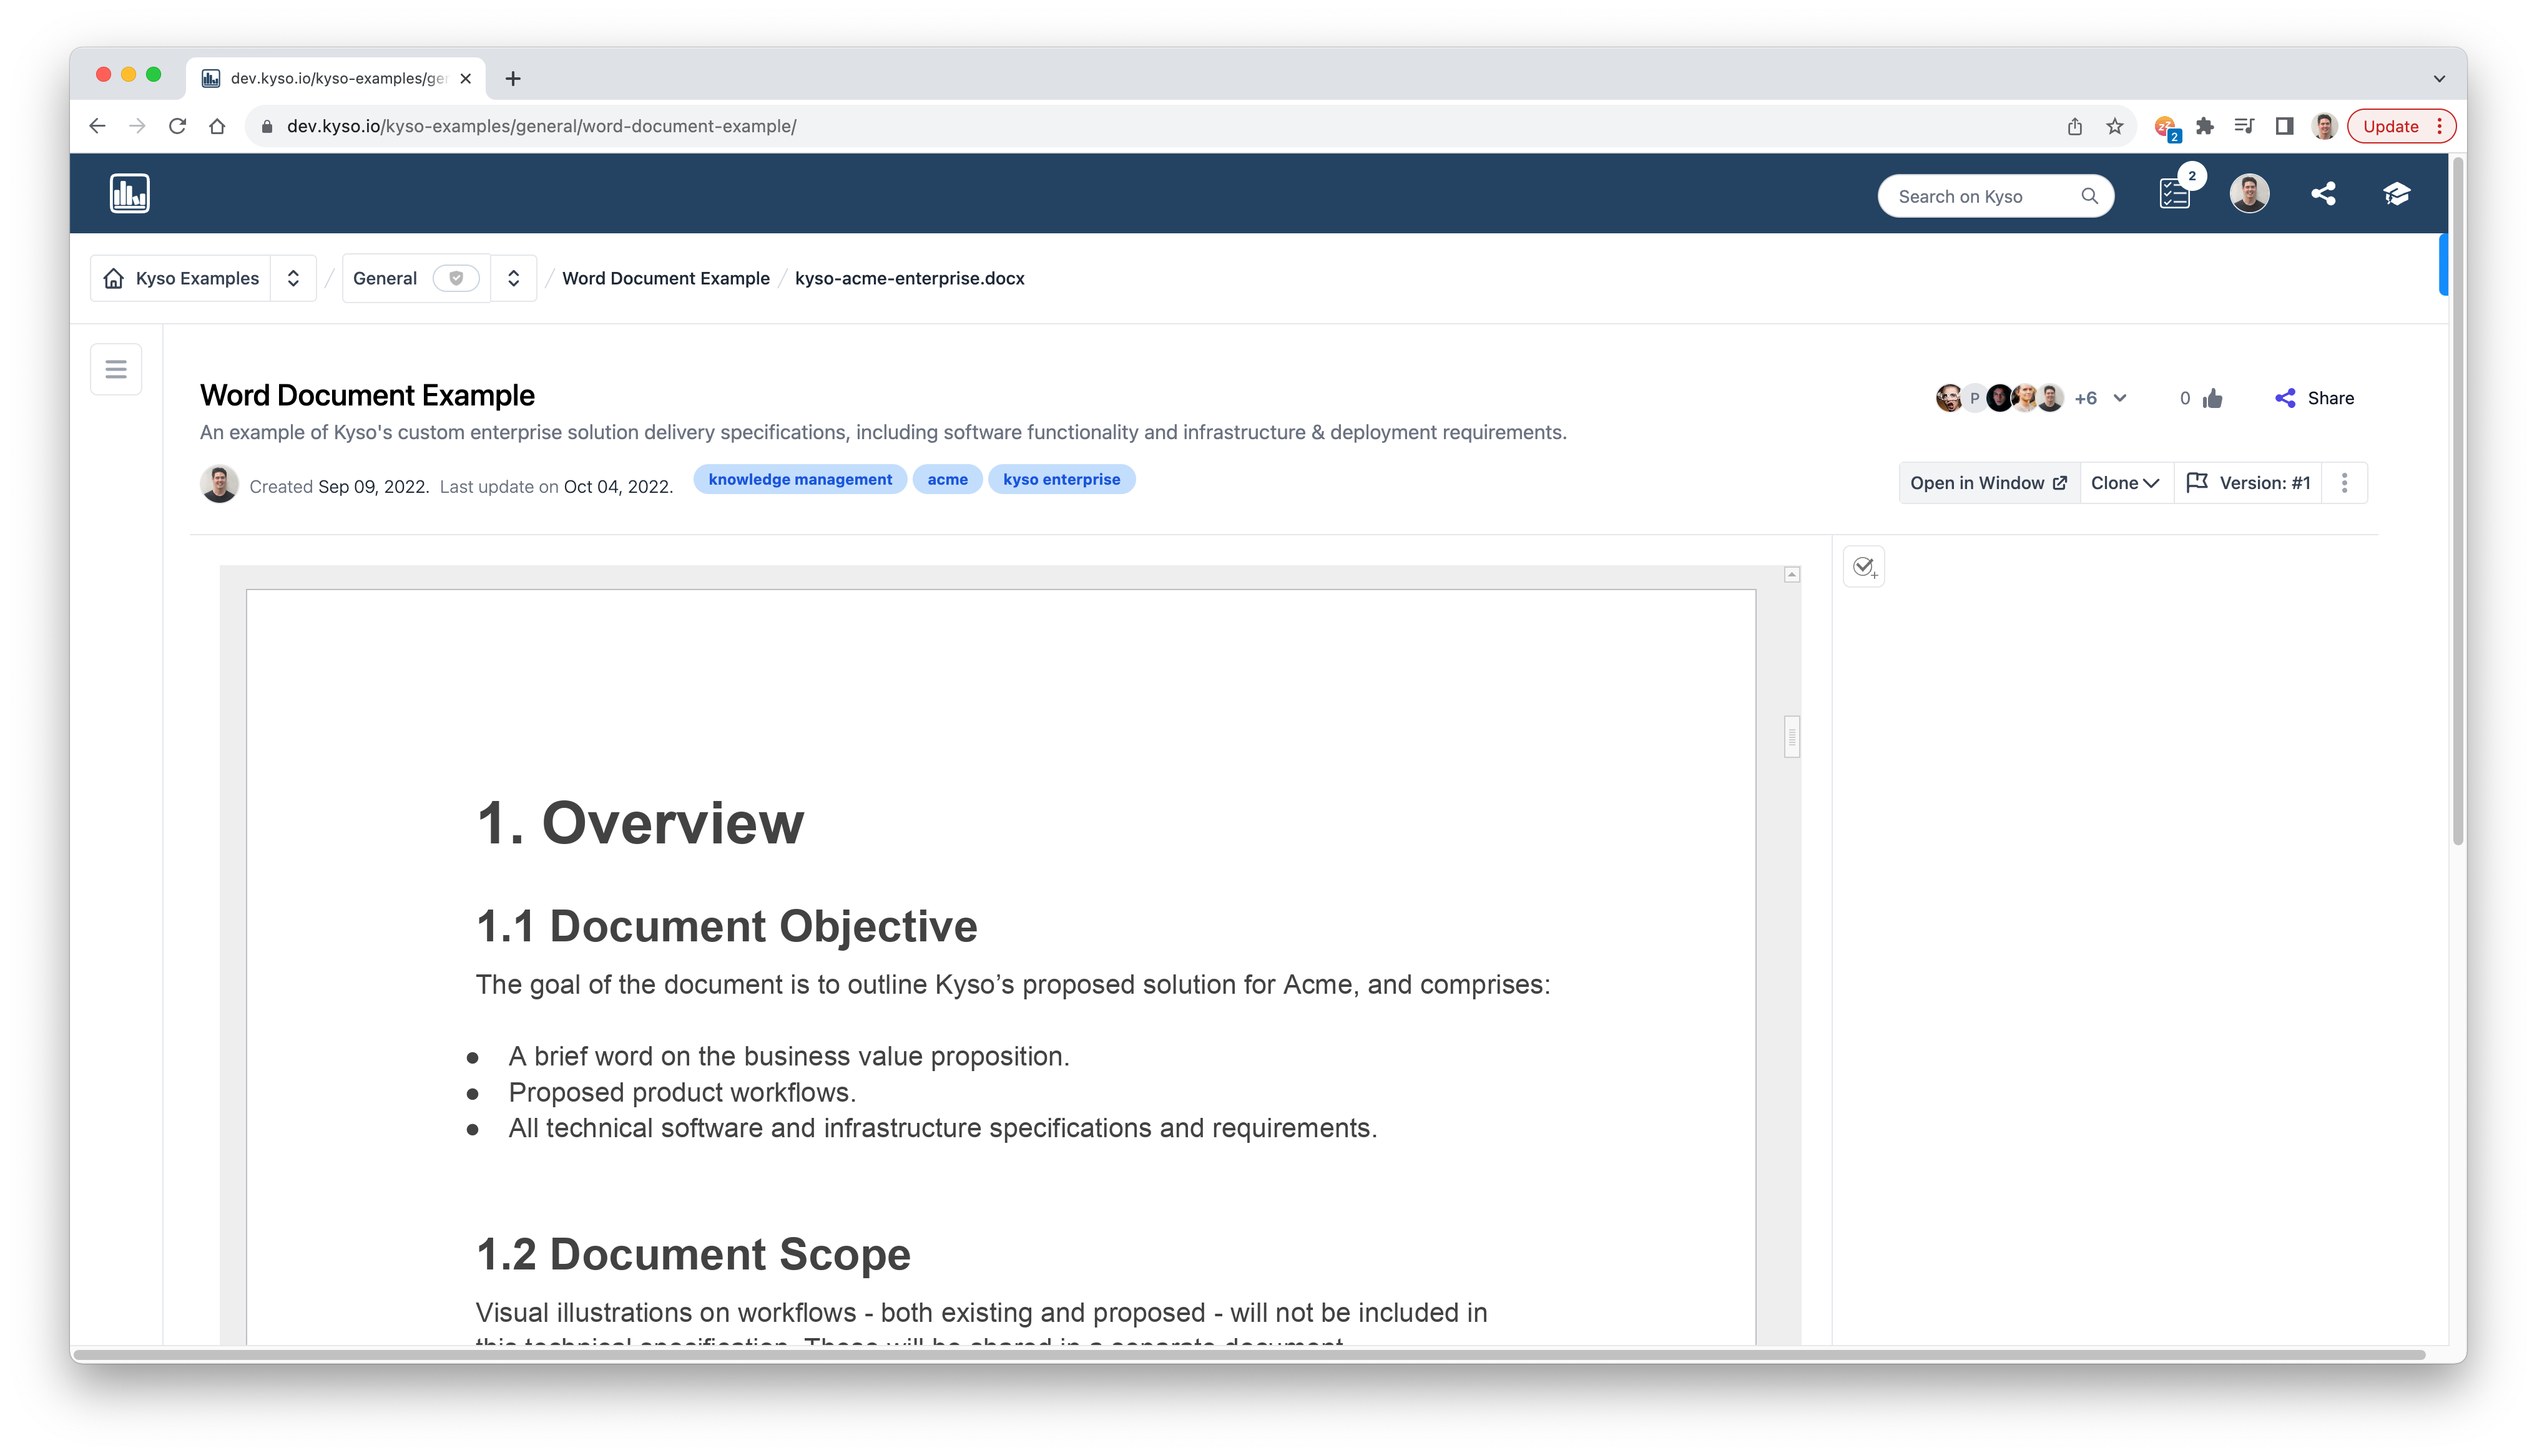Toggle the hamburger sidebar menu
This screenshot has width=2537, height=1456.
click(116, 369)
